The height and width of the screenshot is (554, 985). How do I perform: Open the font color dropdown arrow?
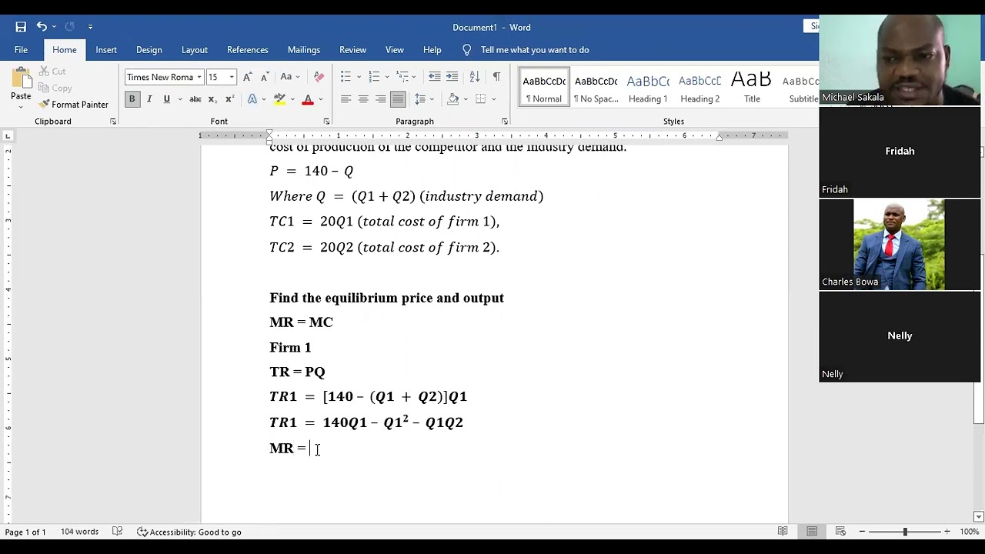pos(321,99)
